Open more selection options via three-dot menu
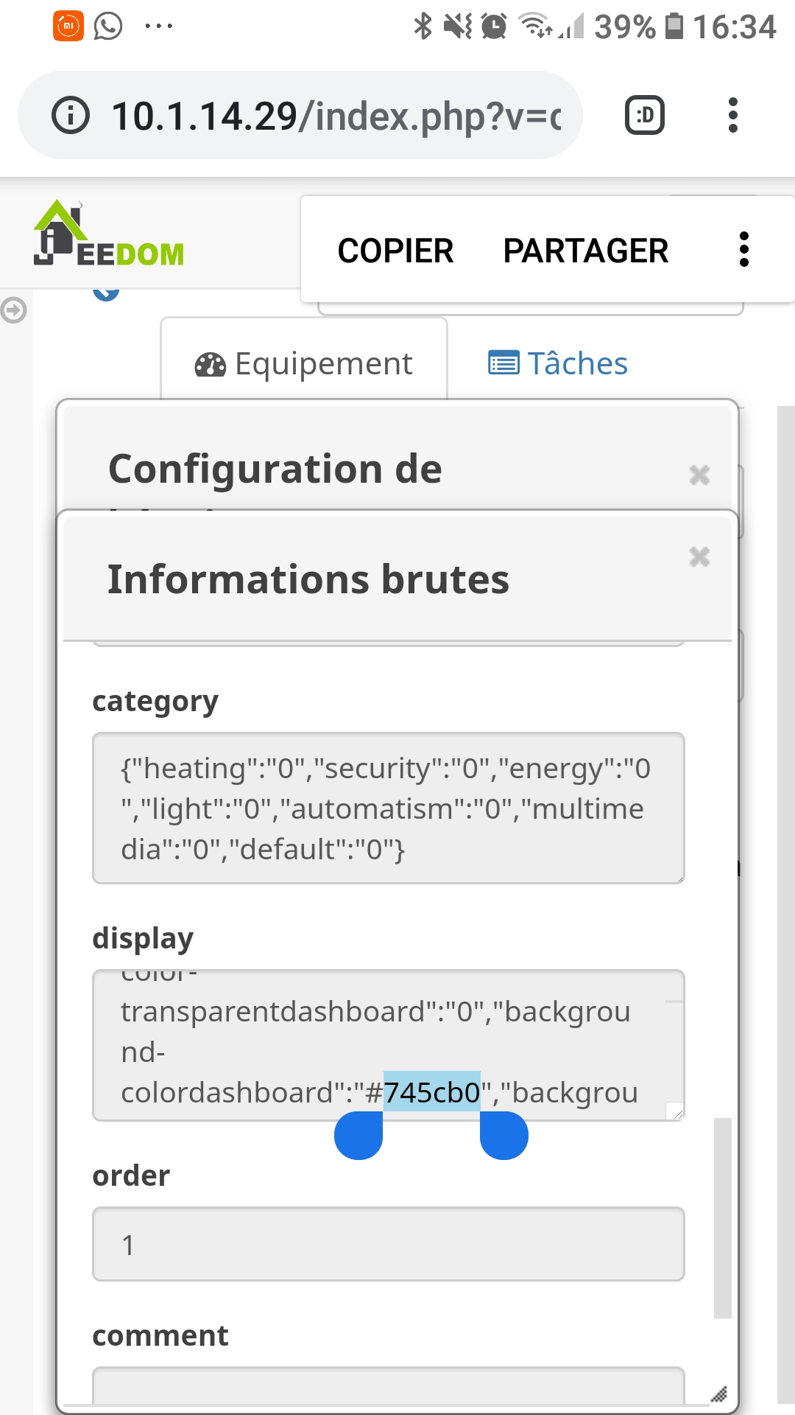 coord(744,250)
